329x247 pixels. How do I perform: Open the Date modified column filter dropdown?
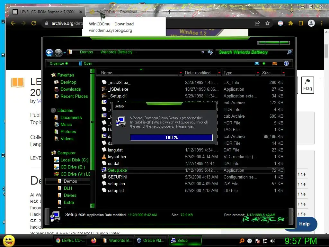pos(219,73)
